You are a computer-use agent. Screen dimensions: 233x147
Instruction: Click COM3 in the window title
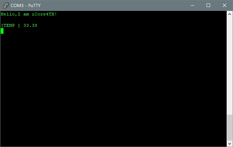pyautogui.click(x=17, y=6)
